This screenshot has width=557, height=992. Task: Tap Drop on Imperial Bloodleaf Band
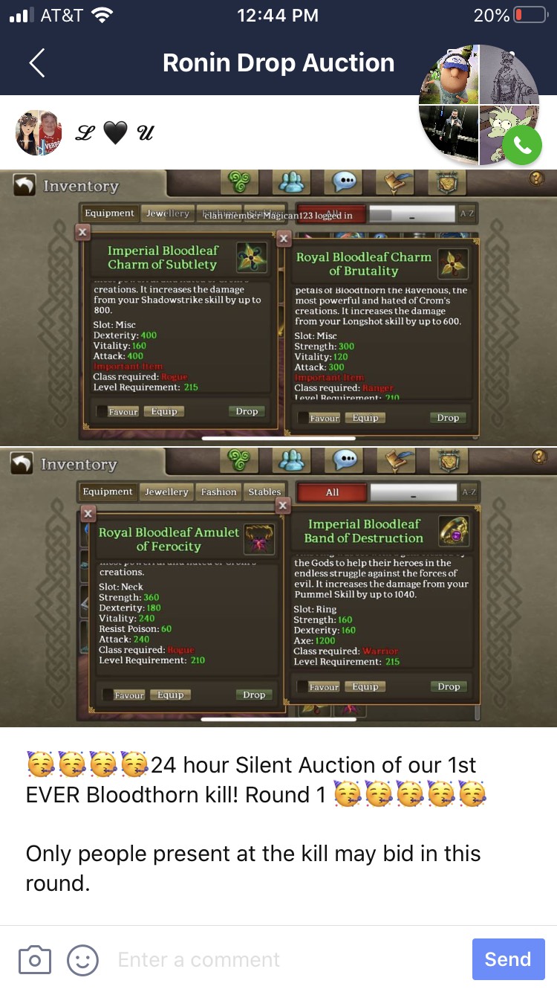point(449,686)
